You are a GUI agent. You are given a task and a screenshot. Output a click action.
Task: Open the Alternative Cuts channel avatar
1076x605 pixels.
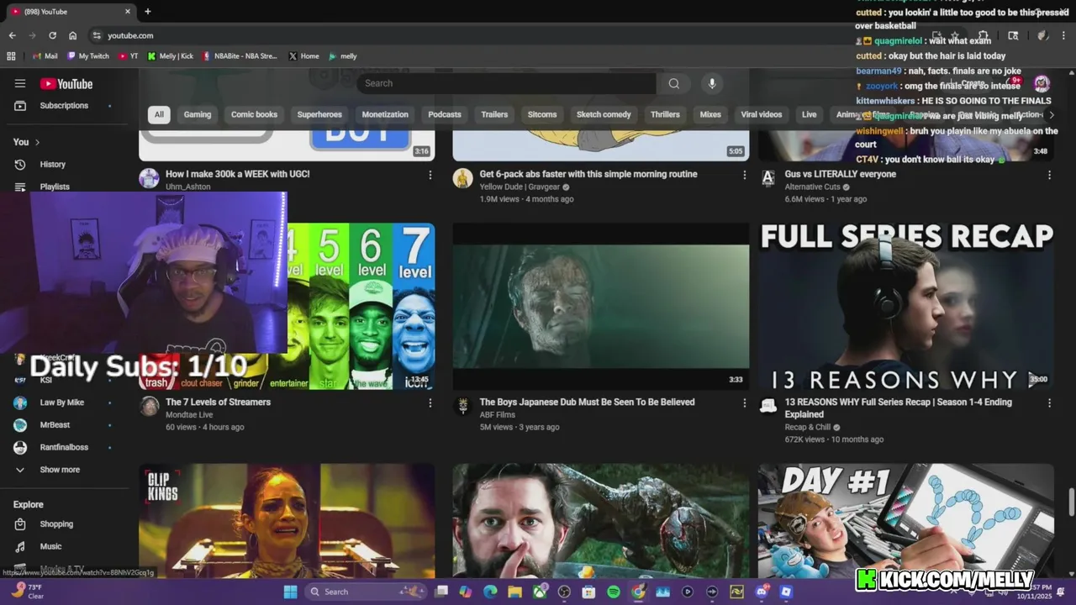[x=767, y=178]
